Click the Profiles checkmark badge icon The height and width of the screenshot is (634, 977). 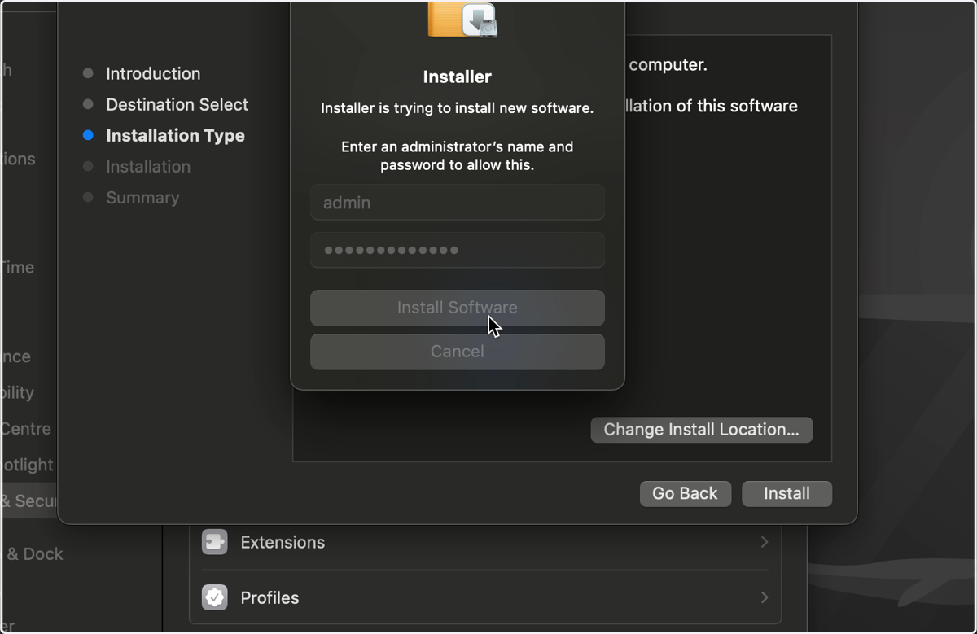(215, 597)
